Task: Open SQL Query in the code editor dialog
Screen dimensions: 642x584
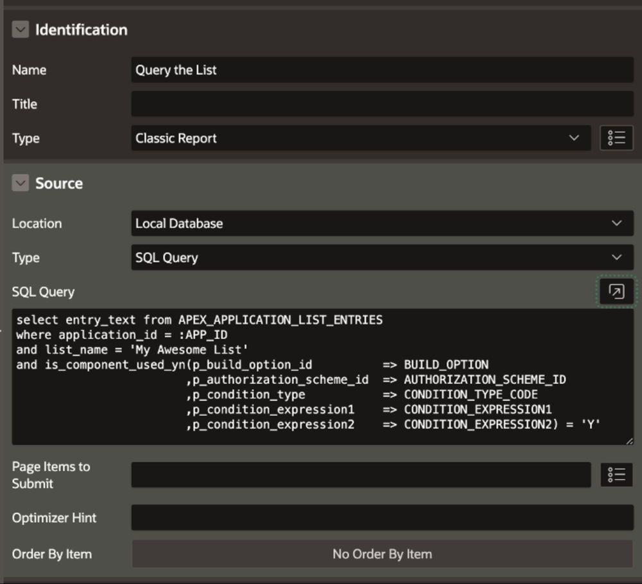Action: tap(616, 292)
